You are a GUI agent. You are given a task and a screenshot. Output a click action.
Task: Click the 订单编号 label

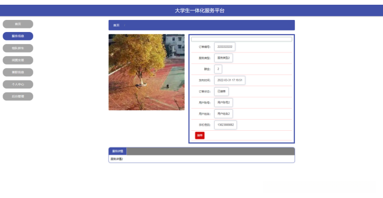[x=204, y=47]
